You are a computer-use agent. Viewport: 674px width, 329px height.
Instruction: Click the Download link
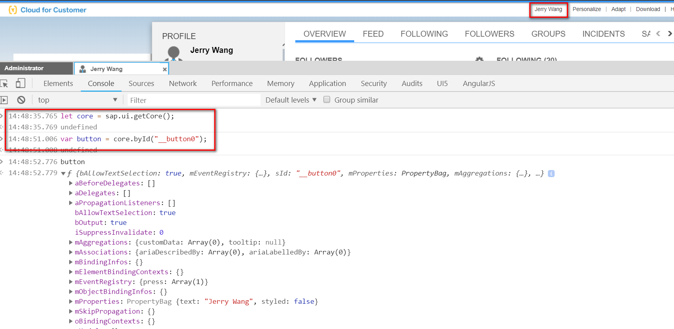pos(648,9)
